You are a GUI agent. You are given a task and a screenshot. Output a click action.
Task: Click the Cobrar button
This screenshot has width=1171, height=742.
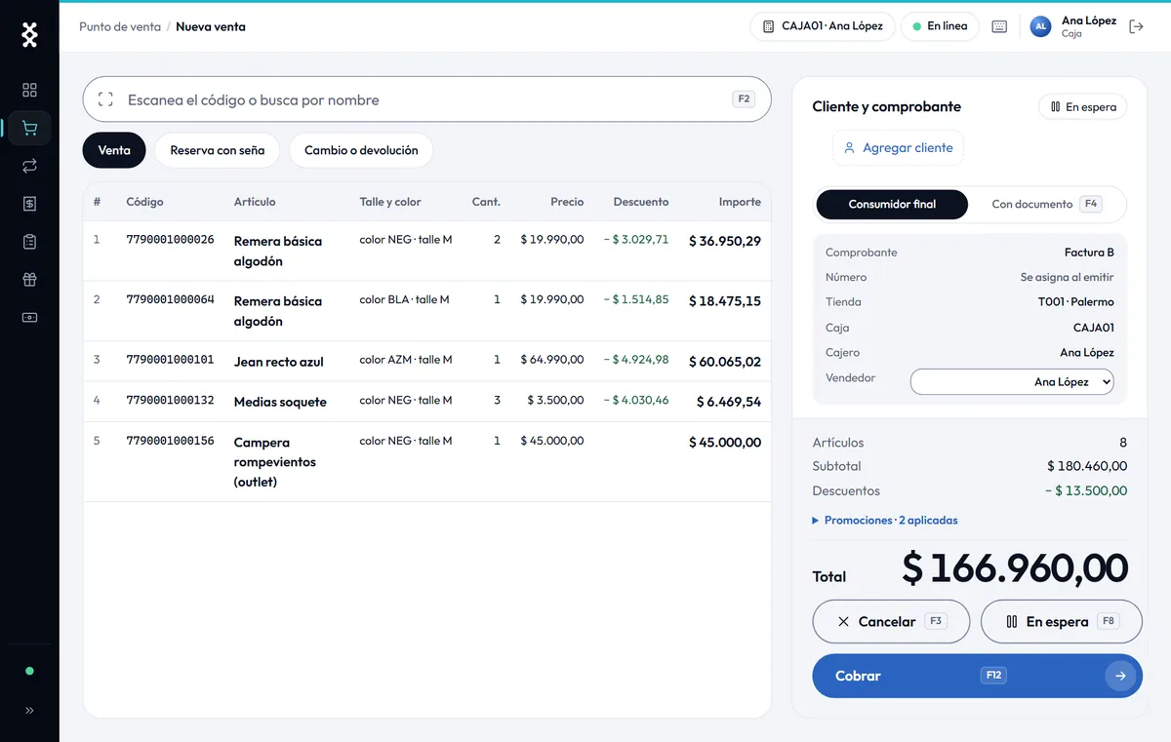coord(977,676)
